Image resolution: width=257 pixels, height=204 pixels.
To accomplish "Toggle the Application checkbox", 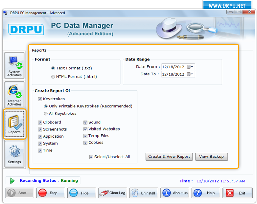I will click(x=40, y=137).
